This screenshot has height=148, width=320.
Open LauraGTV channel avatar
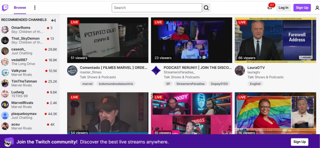click(240, 71)
